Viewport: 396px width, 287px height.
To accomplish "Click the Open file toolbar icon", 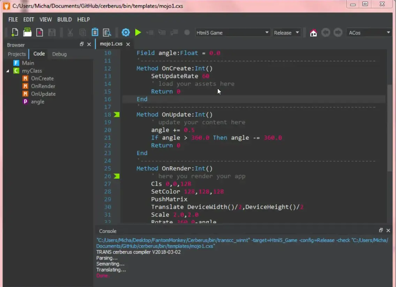I will [27, 33].
